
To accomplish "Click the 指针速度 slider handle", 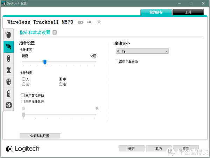I will [45, 62].
